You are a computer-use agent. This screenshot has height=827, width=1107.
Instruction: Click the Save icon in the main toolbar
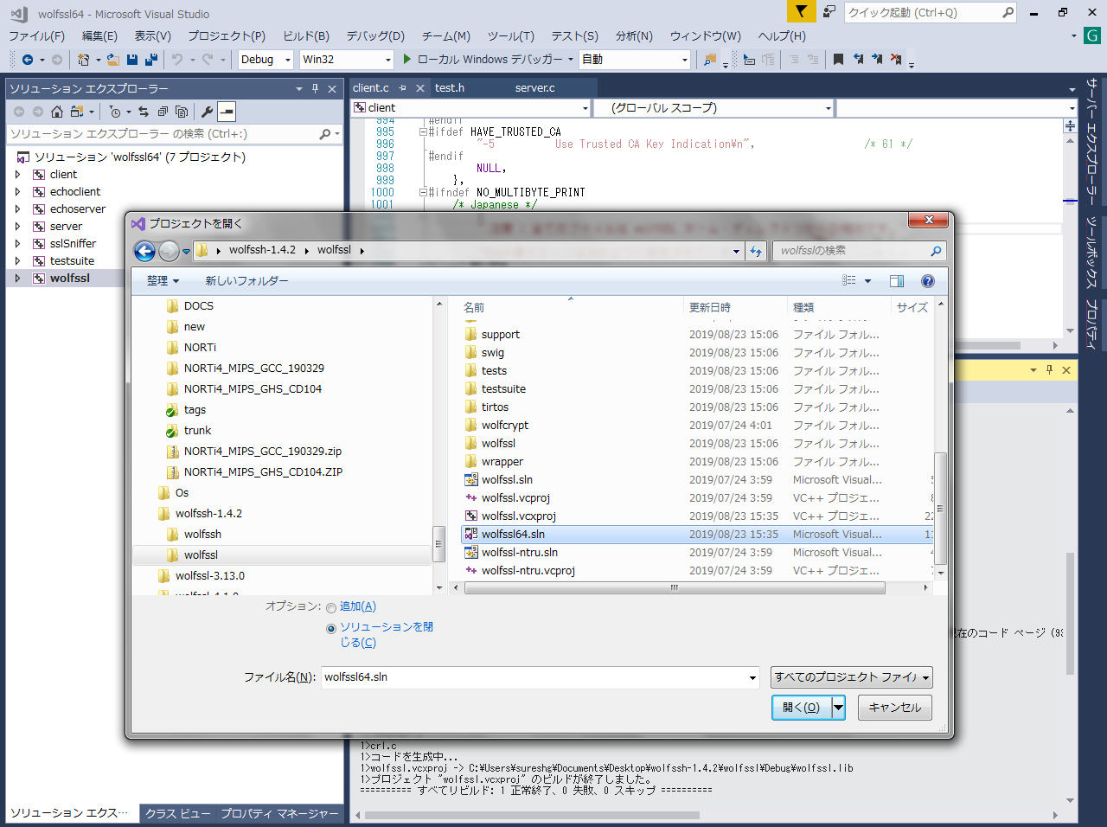coord(132,60)
